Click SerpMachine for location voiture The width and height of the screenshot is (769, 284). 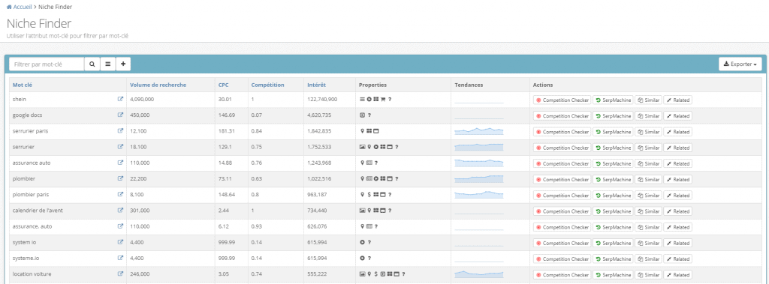613,275
